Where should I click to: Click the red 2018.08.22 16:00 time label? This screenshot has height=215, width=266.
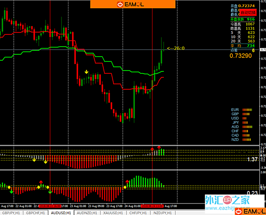point(50,206)
